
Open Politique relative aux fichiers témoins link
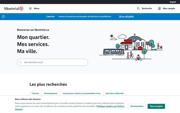(110, 106)
